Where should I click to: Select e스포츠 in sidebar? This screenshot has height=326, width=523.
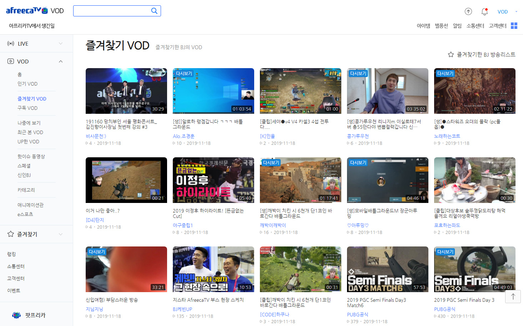point(25,214)
